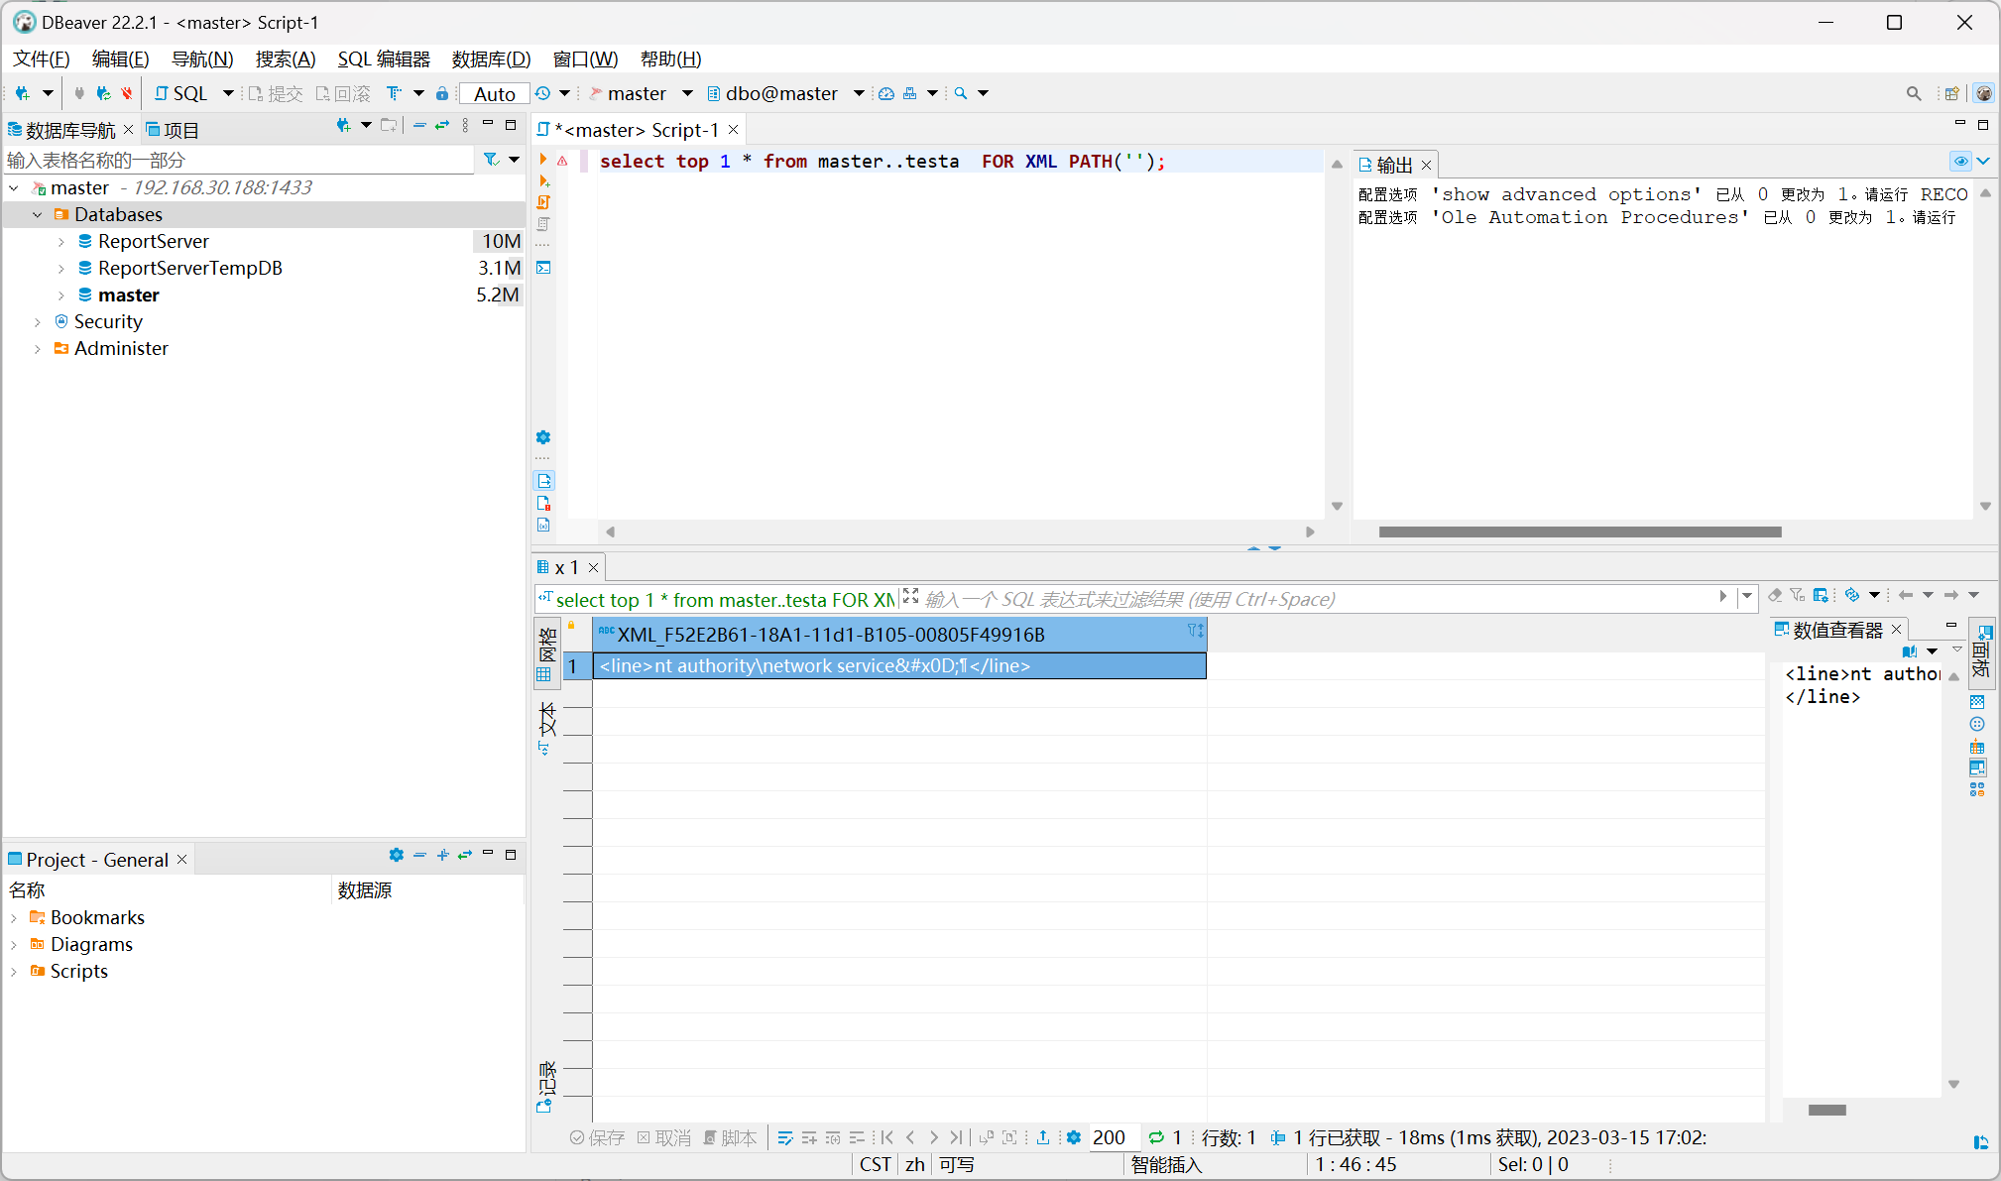Click the 取消 cancel button in the results toolbar

(x=664, y=1137)
